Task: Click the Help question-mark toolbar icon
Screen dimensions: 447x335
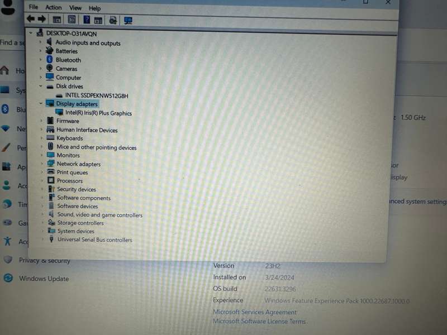Action: pos(87,20)
